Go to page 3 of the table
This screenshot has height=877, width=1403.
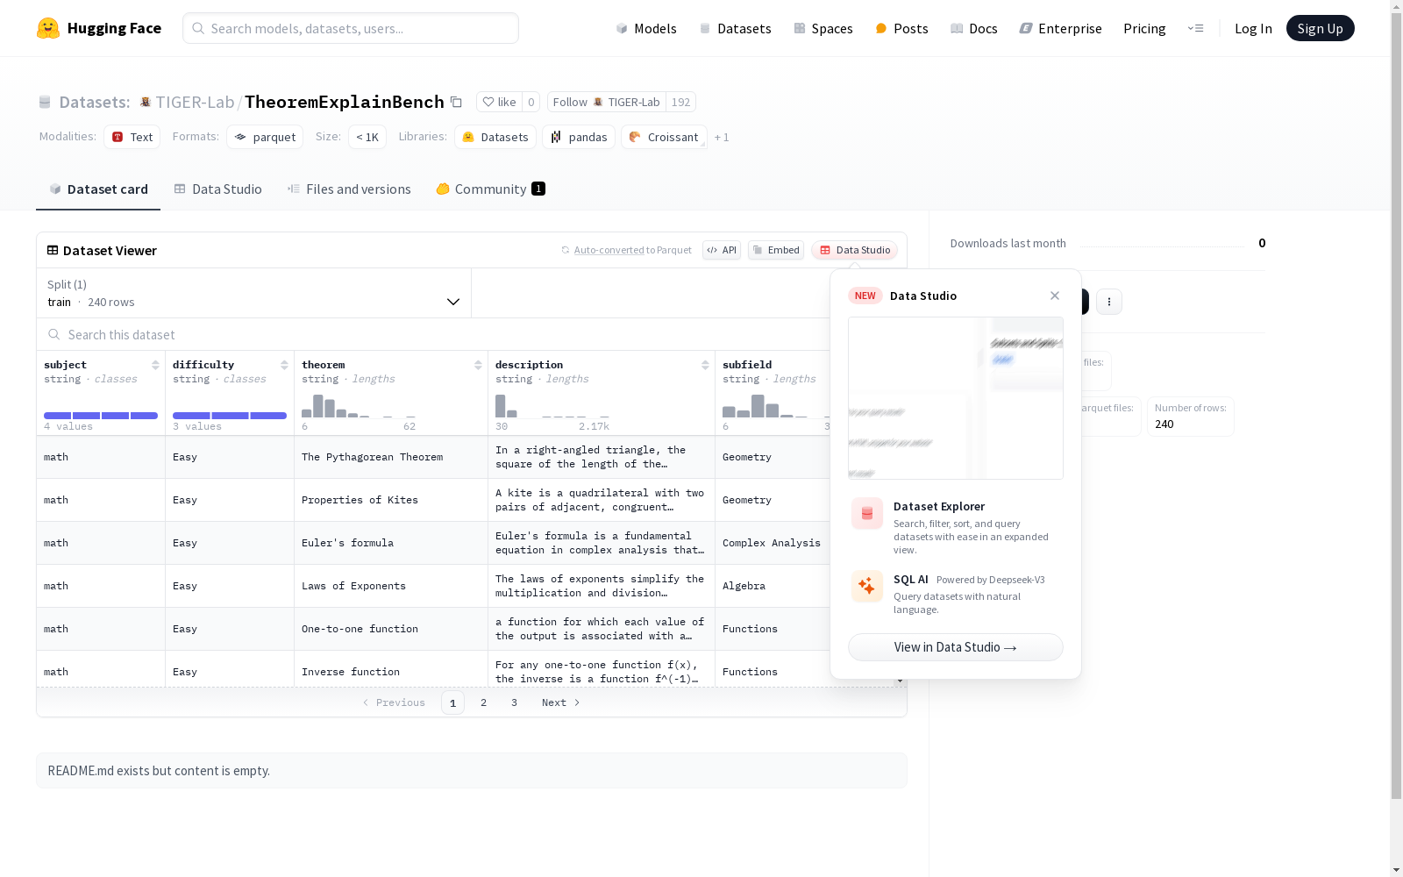click(514, 702)
